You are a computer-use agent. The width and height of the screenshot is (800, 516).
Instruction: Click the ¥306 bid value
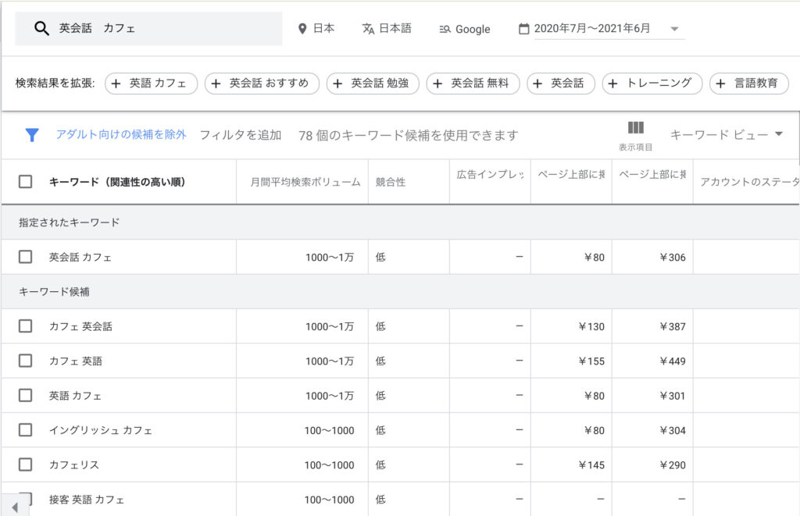(x=673, y=257)
